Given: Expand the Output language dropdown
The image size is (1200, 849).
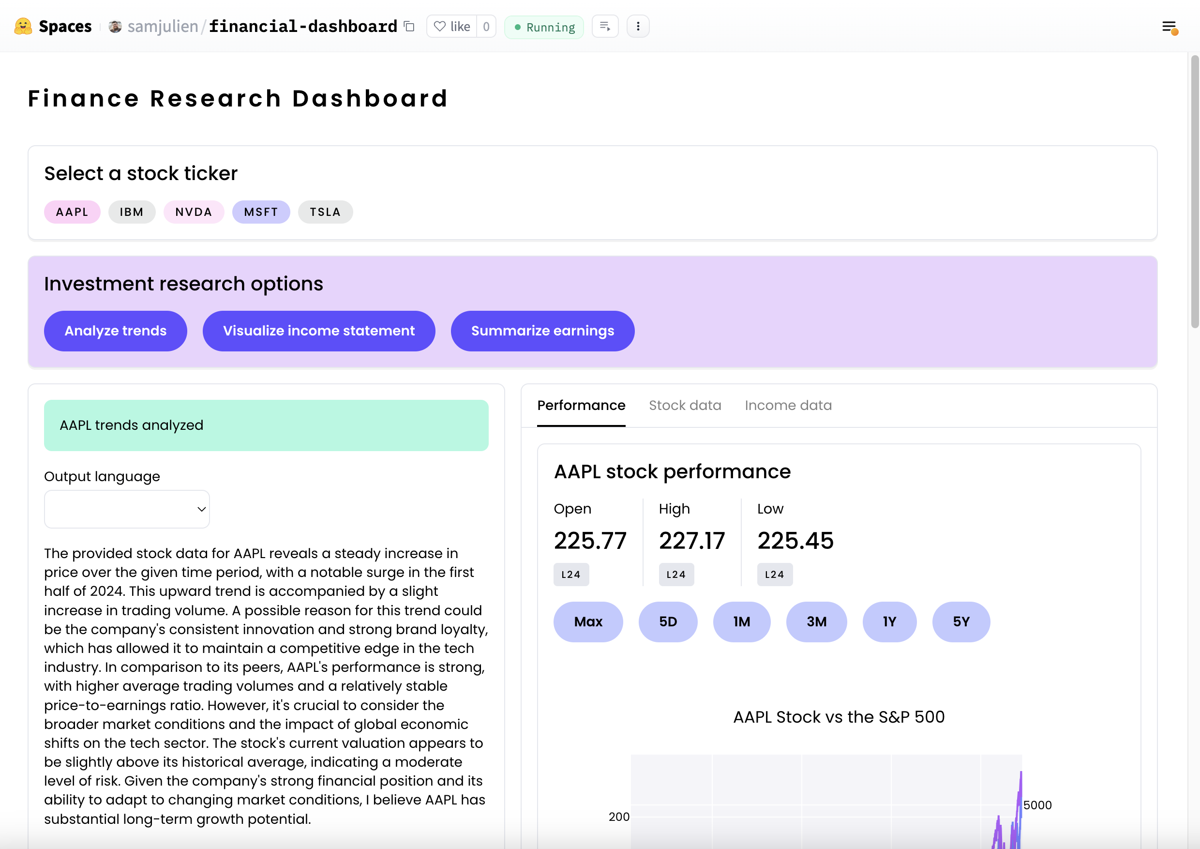Looking at the screenshot, I should [x=127, y=509].
